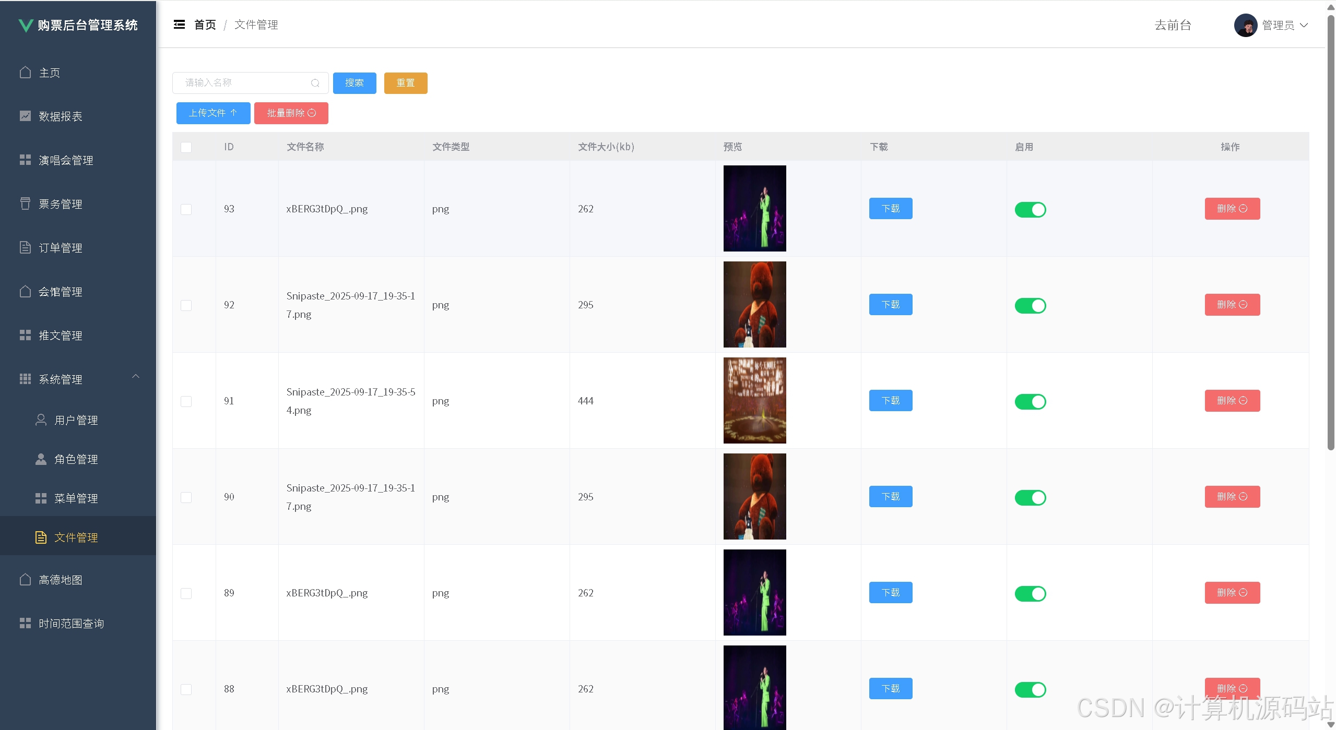Click the 演唱会管理 grid icon
Screen dimensions: 1336x730
pos(25,160)
